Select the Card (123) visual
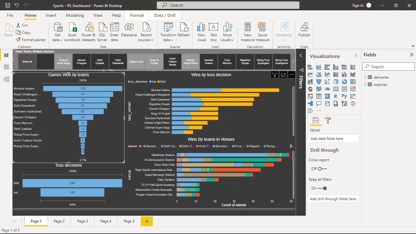 point(336,89)
